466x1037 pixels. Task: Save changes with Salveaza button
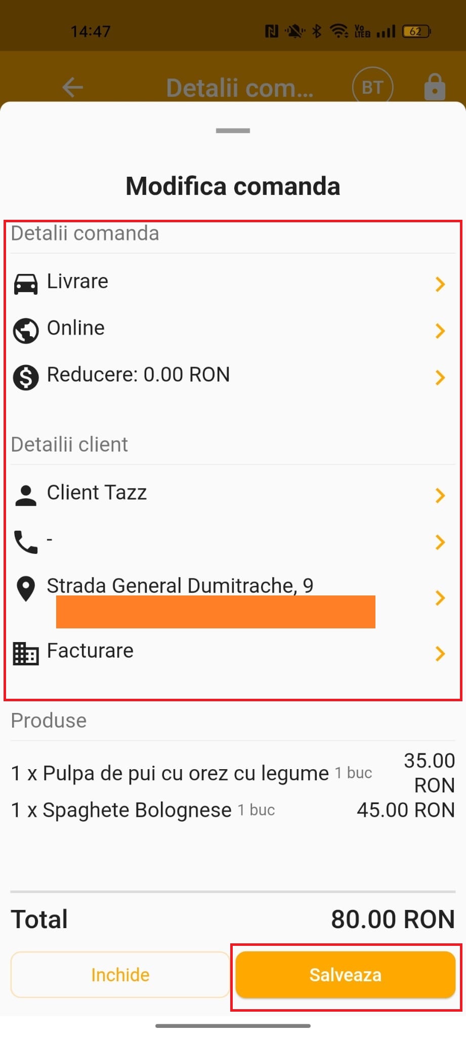(x=346, y=975)
